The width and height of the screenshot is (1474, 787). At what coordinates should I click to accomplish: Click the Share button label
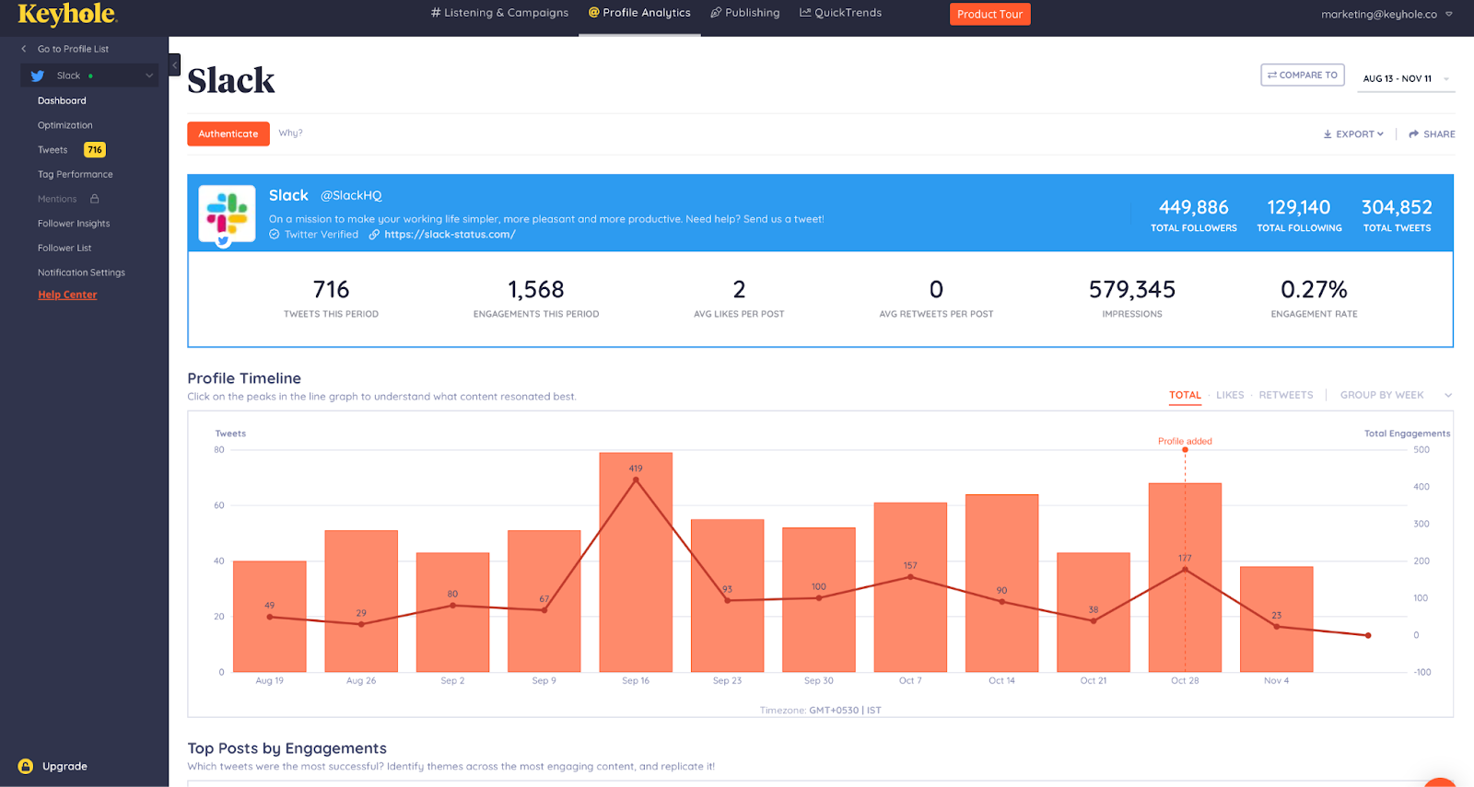tap(1439, 134)
